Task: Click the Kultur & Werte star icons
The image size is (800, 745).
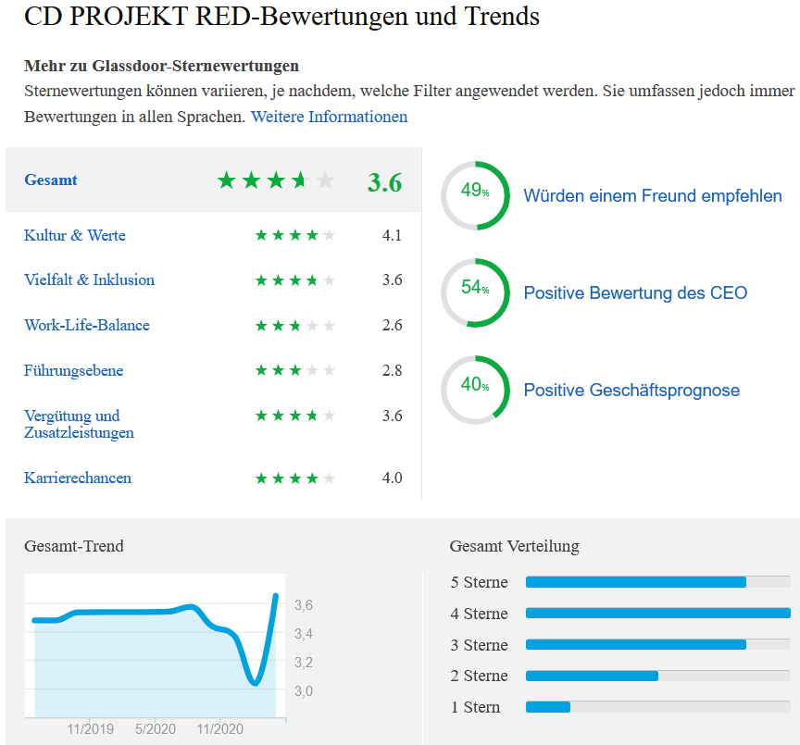Action: tap(294, 235)
